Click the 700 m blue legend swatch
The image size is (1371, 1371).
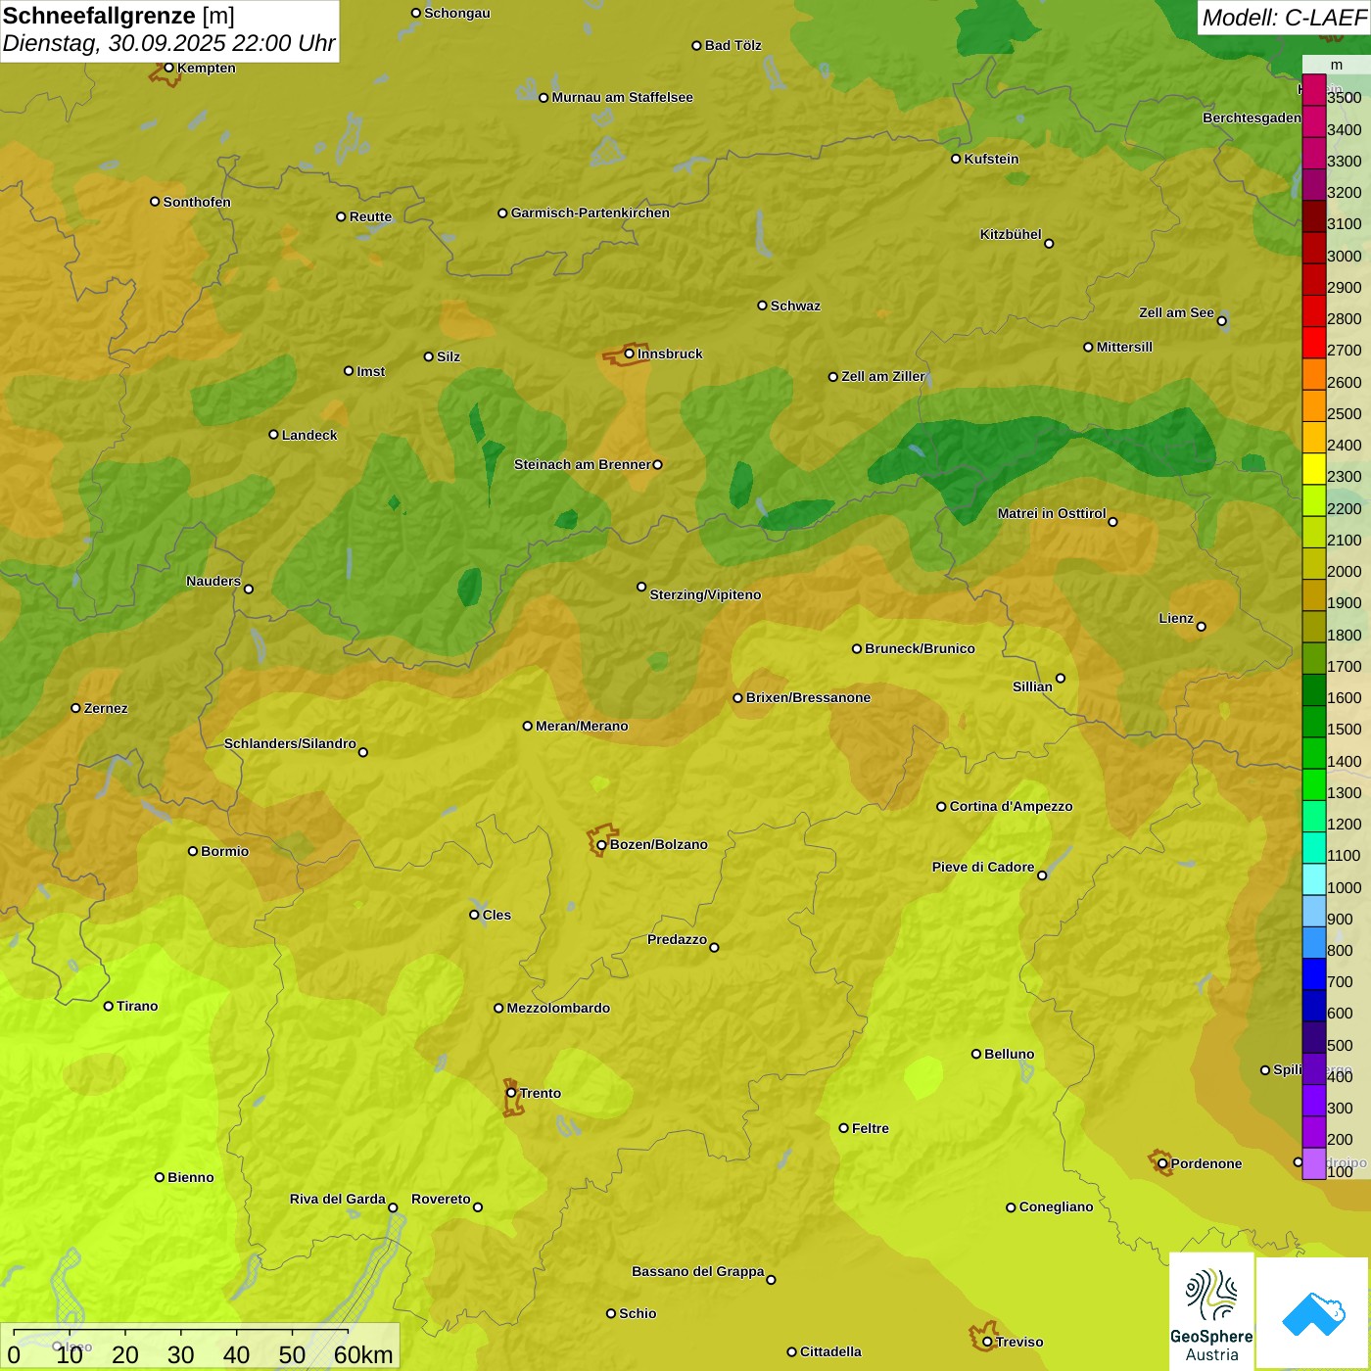[1313, 974]
